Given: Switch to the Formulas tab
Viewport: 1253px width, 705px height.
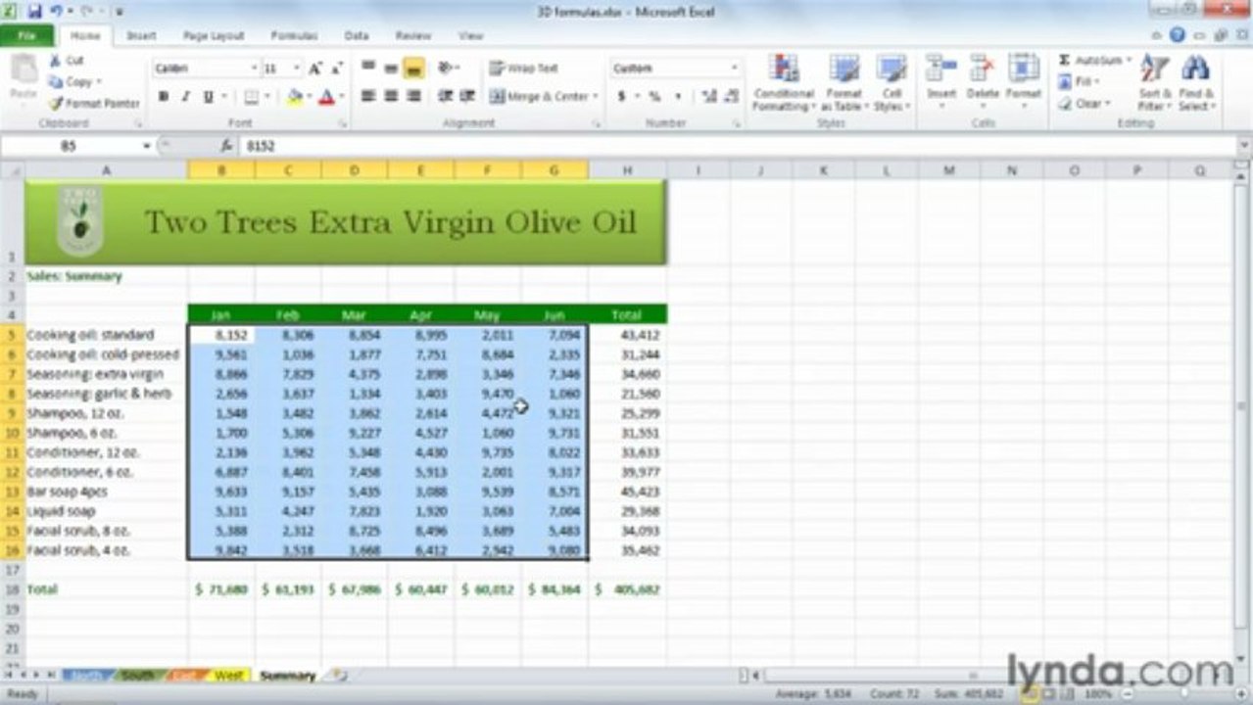Looking at the screenshot, I should (294, 35).
